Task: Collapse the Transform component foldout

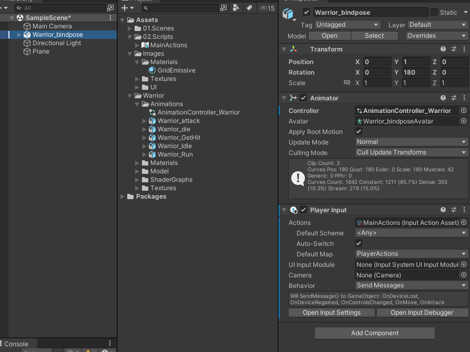Action: [x=284, y=49]
